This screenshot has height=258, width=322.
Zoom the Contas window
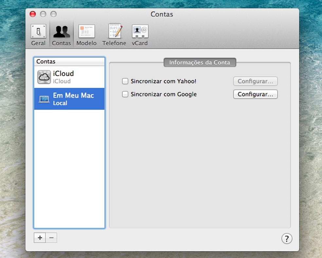coord(54,14)
